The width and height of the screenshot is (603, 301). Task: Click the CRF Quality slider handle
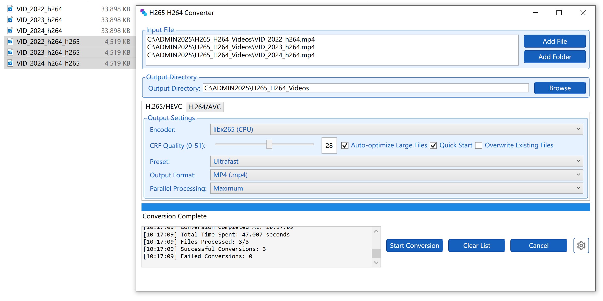[x=269, y=145]
